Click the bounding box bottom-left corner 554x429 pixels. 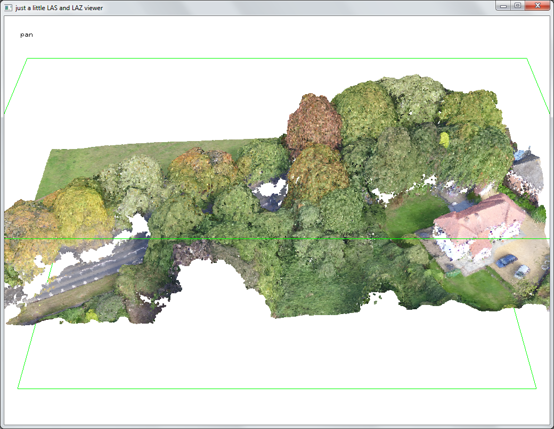18,388
